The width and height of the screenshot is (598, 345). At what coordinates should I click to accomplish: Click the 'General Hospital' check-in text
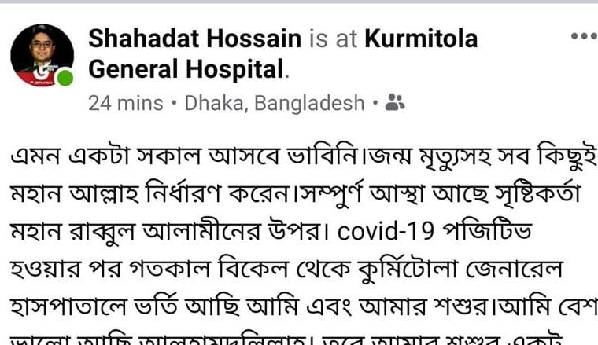point(186,69)
